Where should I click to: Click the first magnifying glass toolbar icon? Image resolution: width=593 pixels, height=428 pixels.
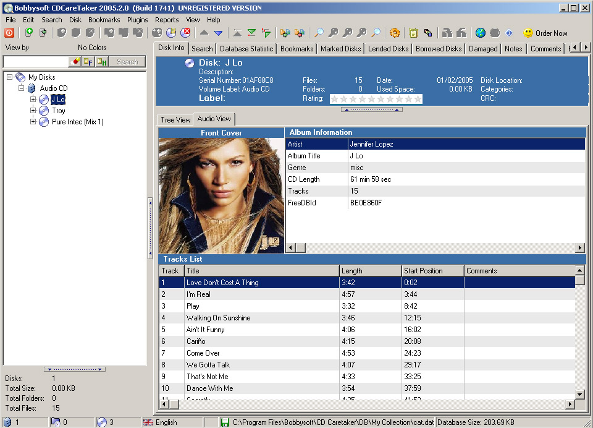click(x=319, y=33)
